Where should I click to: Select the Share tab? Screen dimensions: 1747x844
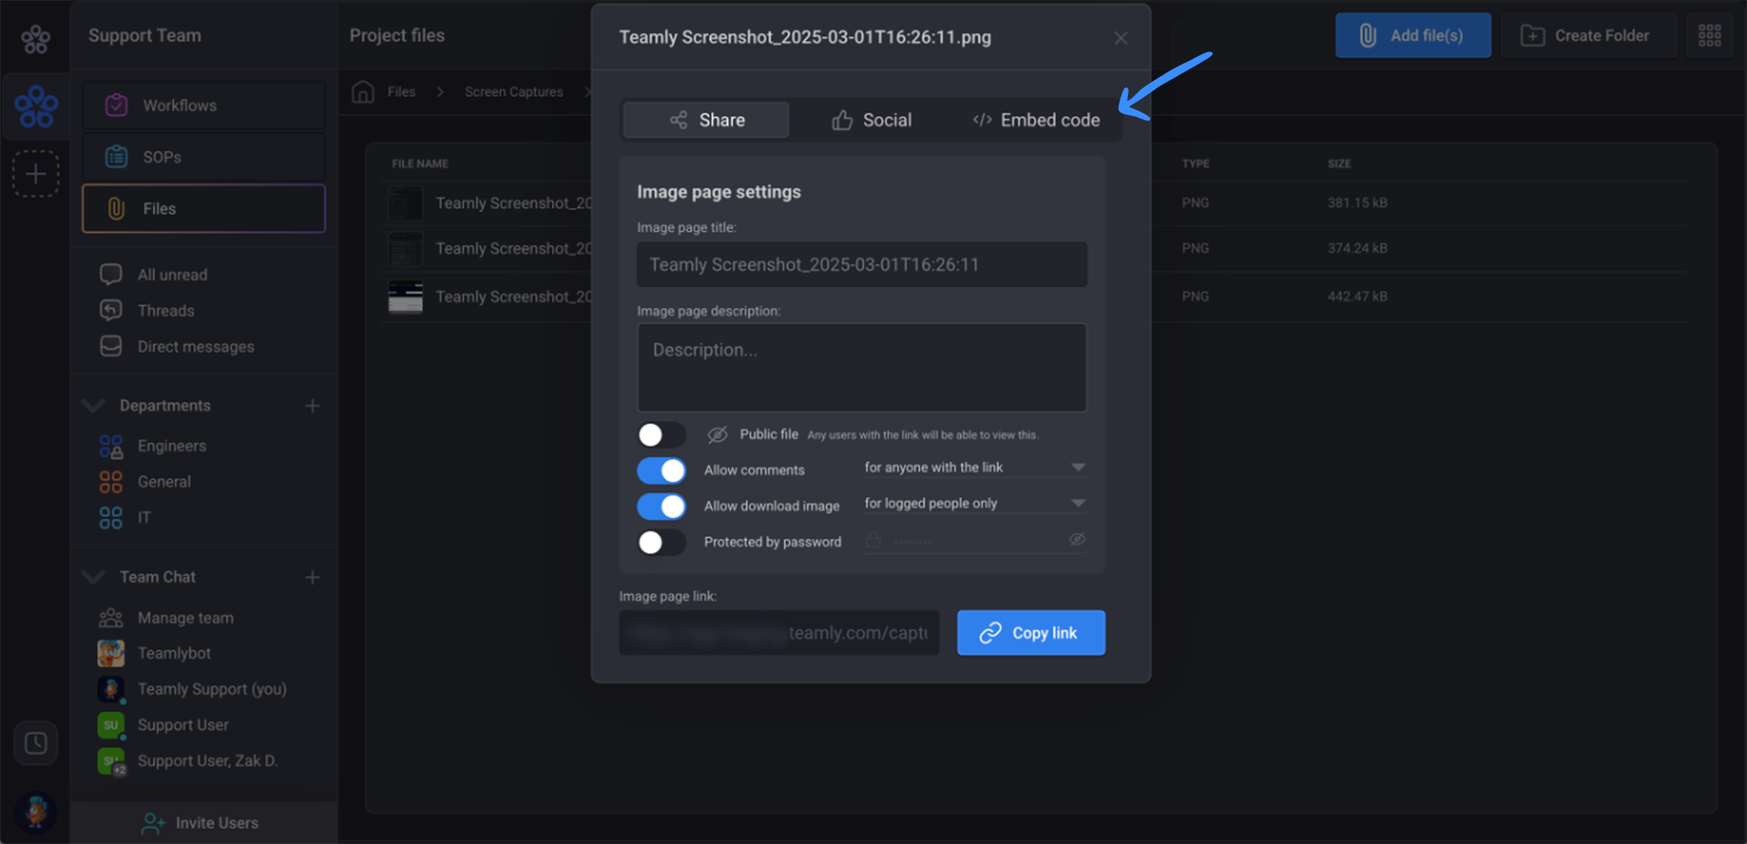pos(705,120)
